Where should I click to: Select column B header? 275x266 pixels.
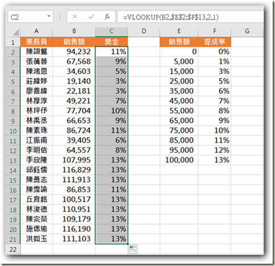tap(74, 31)
